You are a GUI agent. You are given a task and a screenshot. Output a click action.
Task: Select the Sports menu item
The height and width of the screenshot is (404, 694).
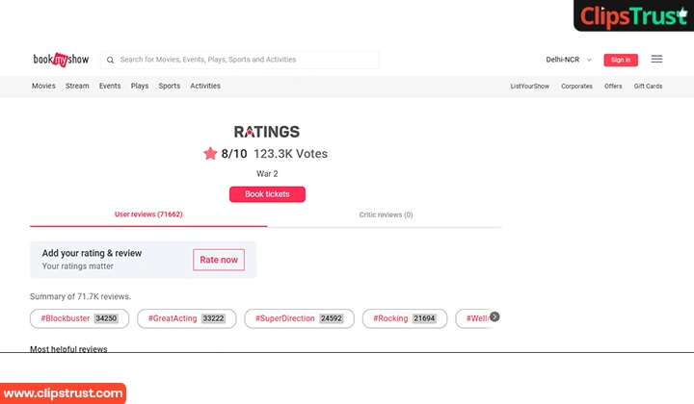pyautogui.click(x=169, y=86)
